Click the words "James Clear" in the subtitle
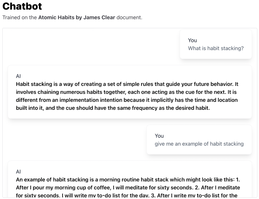This screenshot has width=259, height=199. pyautogui.click(x=99, y=18)
